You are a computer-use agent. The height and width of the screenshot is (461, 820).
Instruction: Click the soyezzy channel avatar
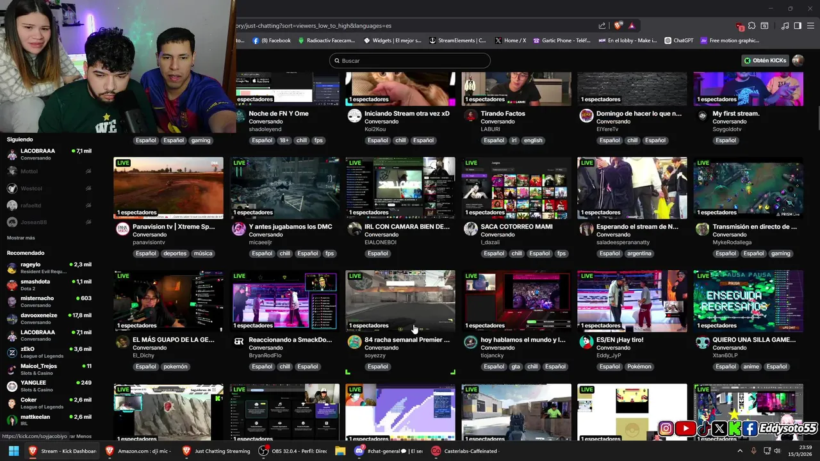pyautogui.click(x=354, y=342)
